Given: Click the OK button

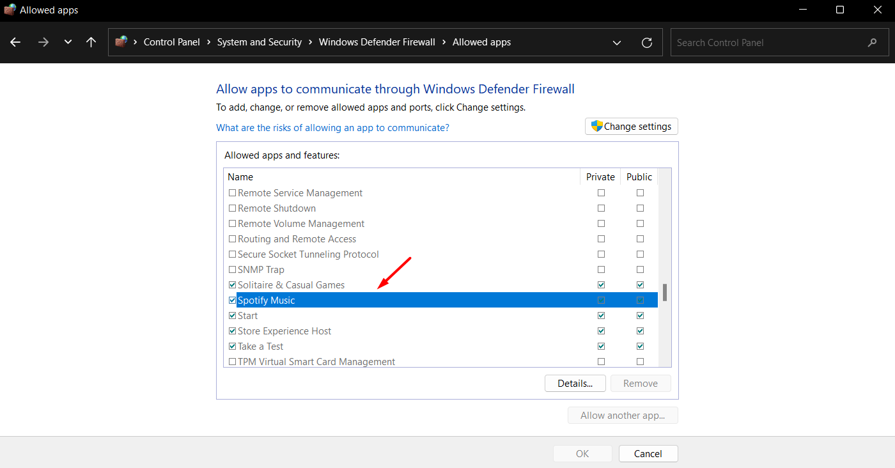Looking at the screenshot, I should point(582,454).
